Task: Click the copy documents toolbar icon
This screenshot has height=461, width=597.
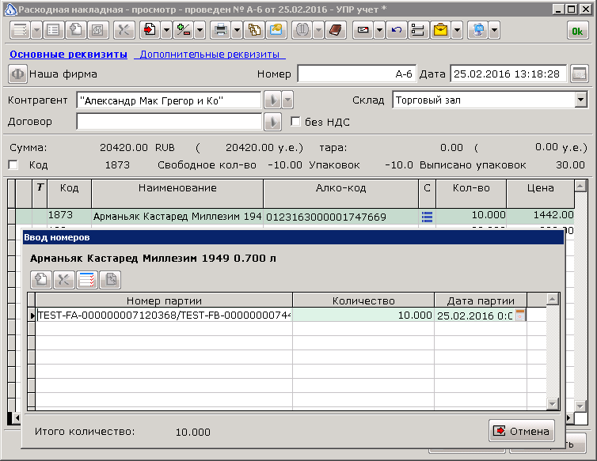Action: (x=254, y=30)
